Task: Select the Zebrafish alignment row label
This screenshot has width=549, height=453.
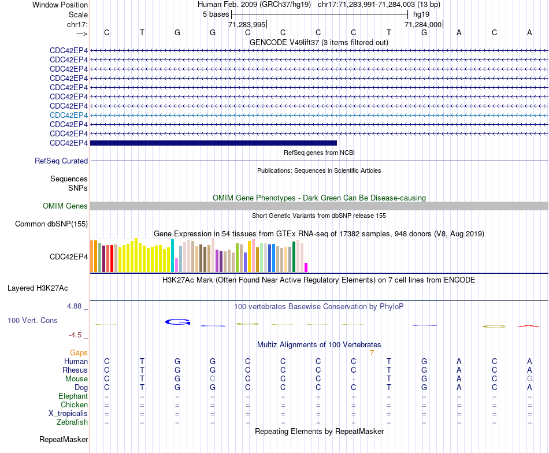Action: [72, 422]
